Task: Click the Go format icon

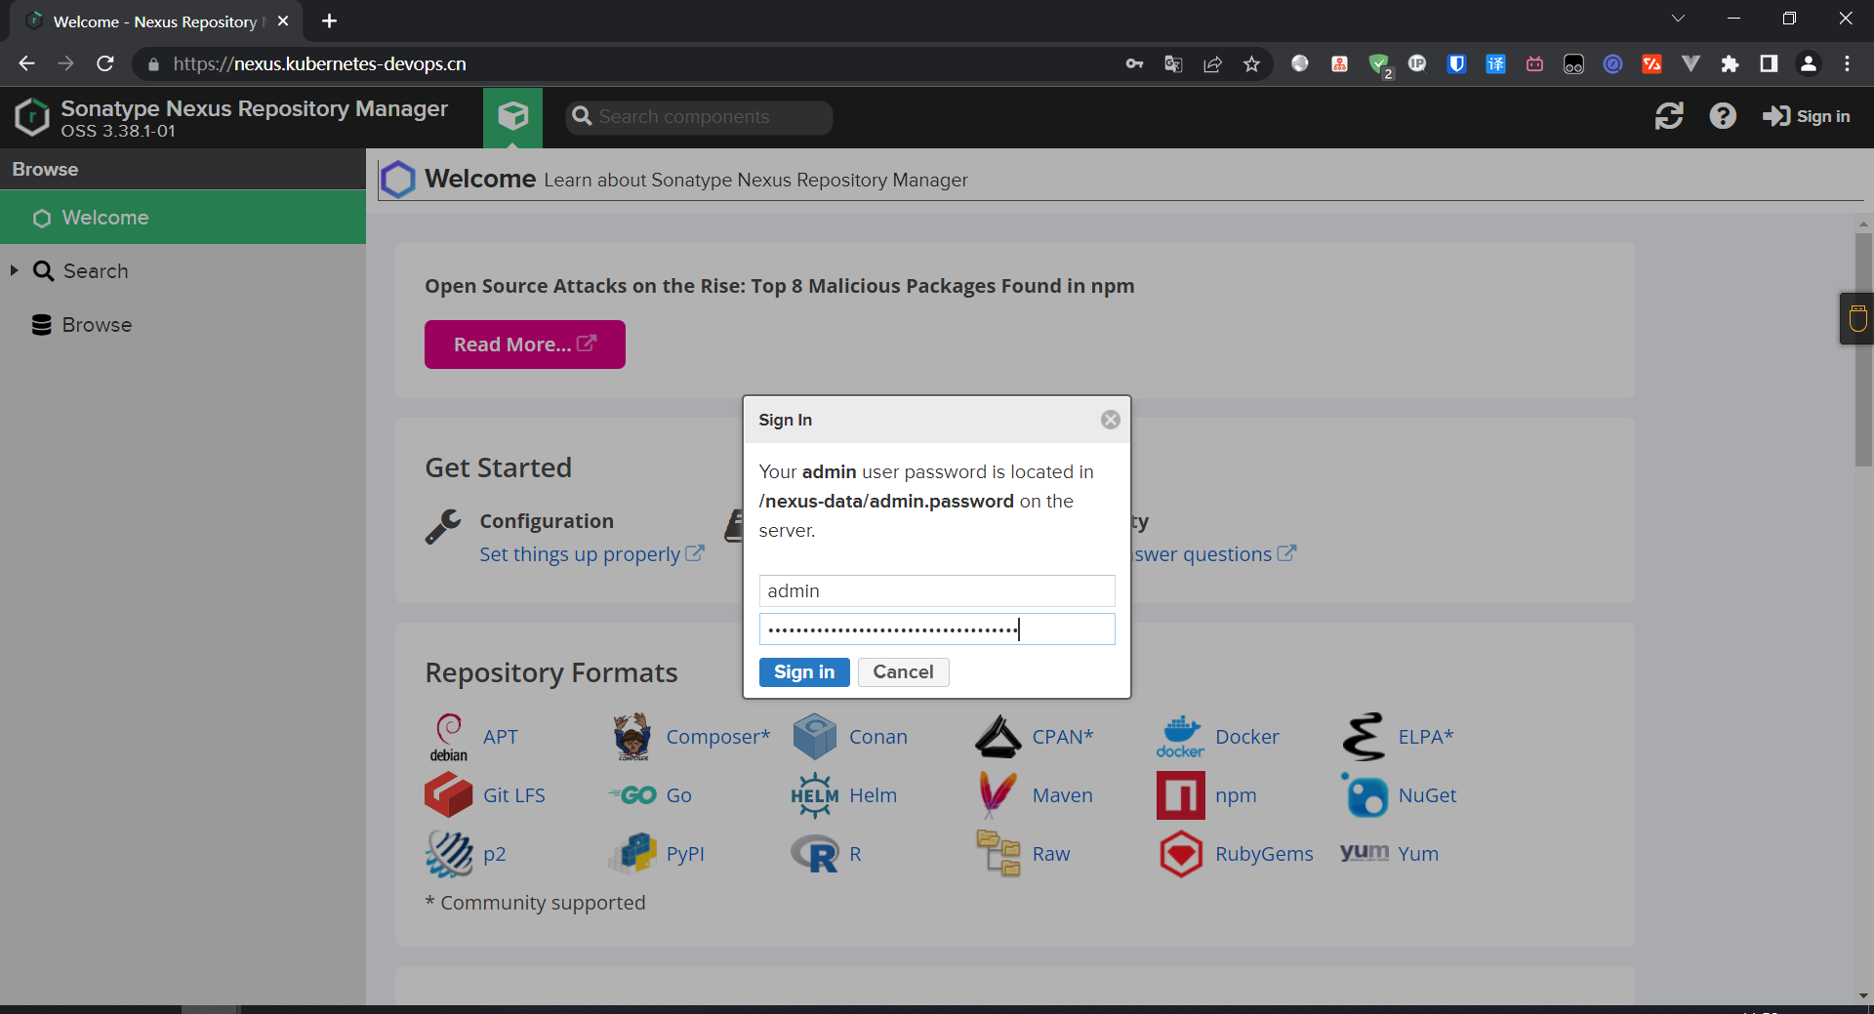Action: click(x=632, y=795)
